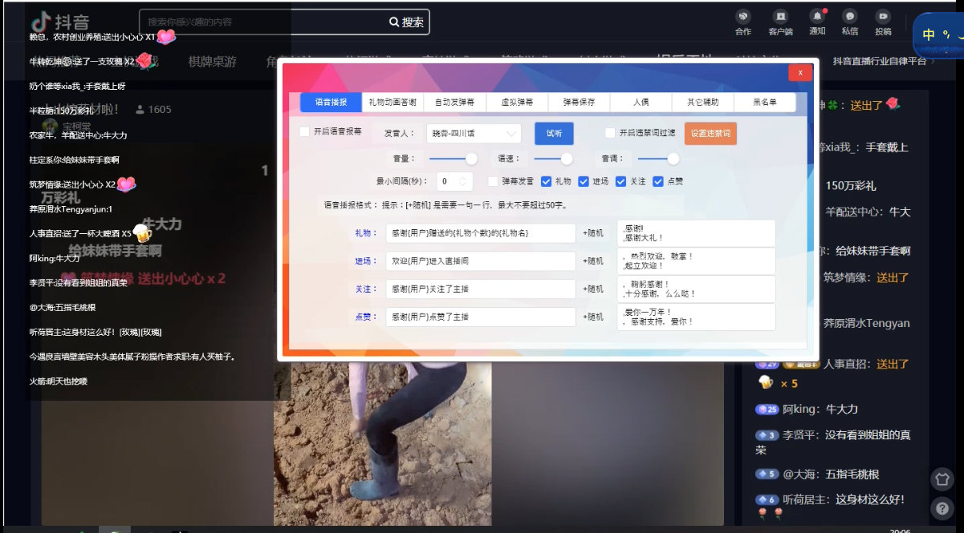Close the dialog with the red X
This screenshot has width=964, height=533.
[799, 72]
